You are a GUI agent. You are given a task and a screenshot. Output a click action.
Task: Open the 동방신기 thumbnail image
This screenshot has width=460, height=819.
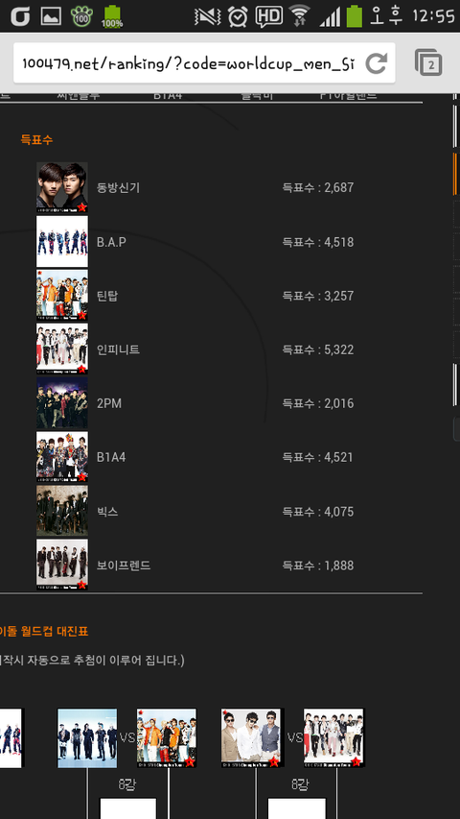[x=62, y=187]
